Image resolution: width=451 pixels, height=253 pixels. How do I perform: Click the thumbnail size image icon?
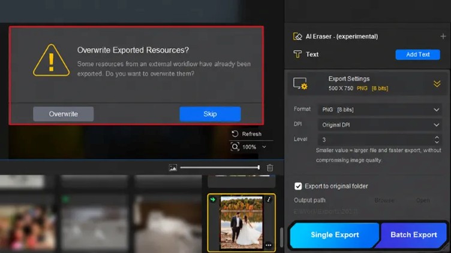(x=173, y=168)
